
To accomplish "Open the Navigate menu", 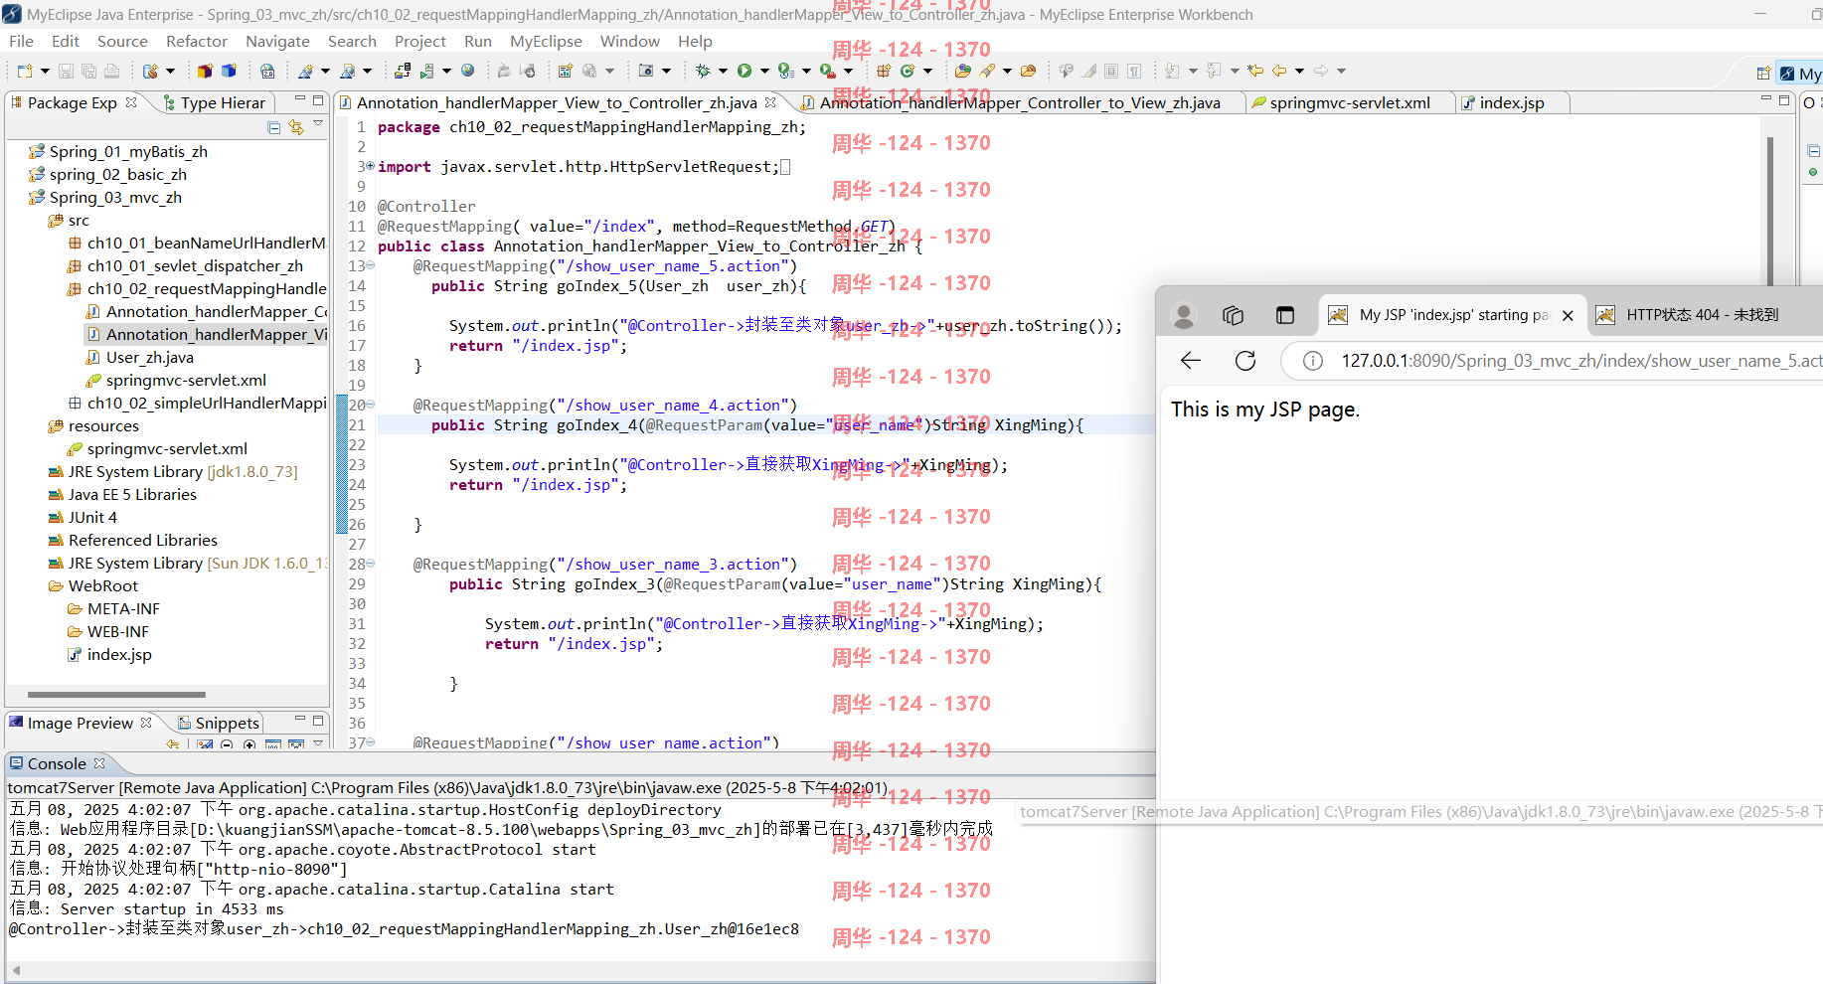I will (x=277, y=41).
